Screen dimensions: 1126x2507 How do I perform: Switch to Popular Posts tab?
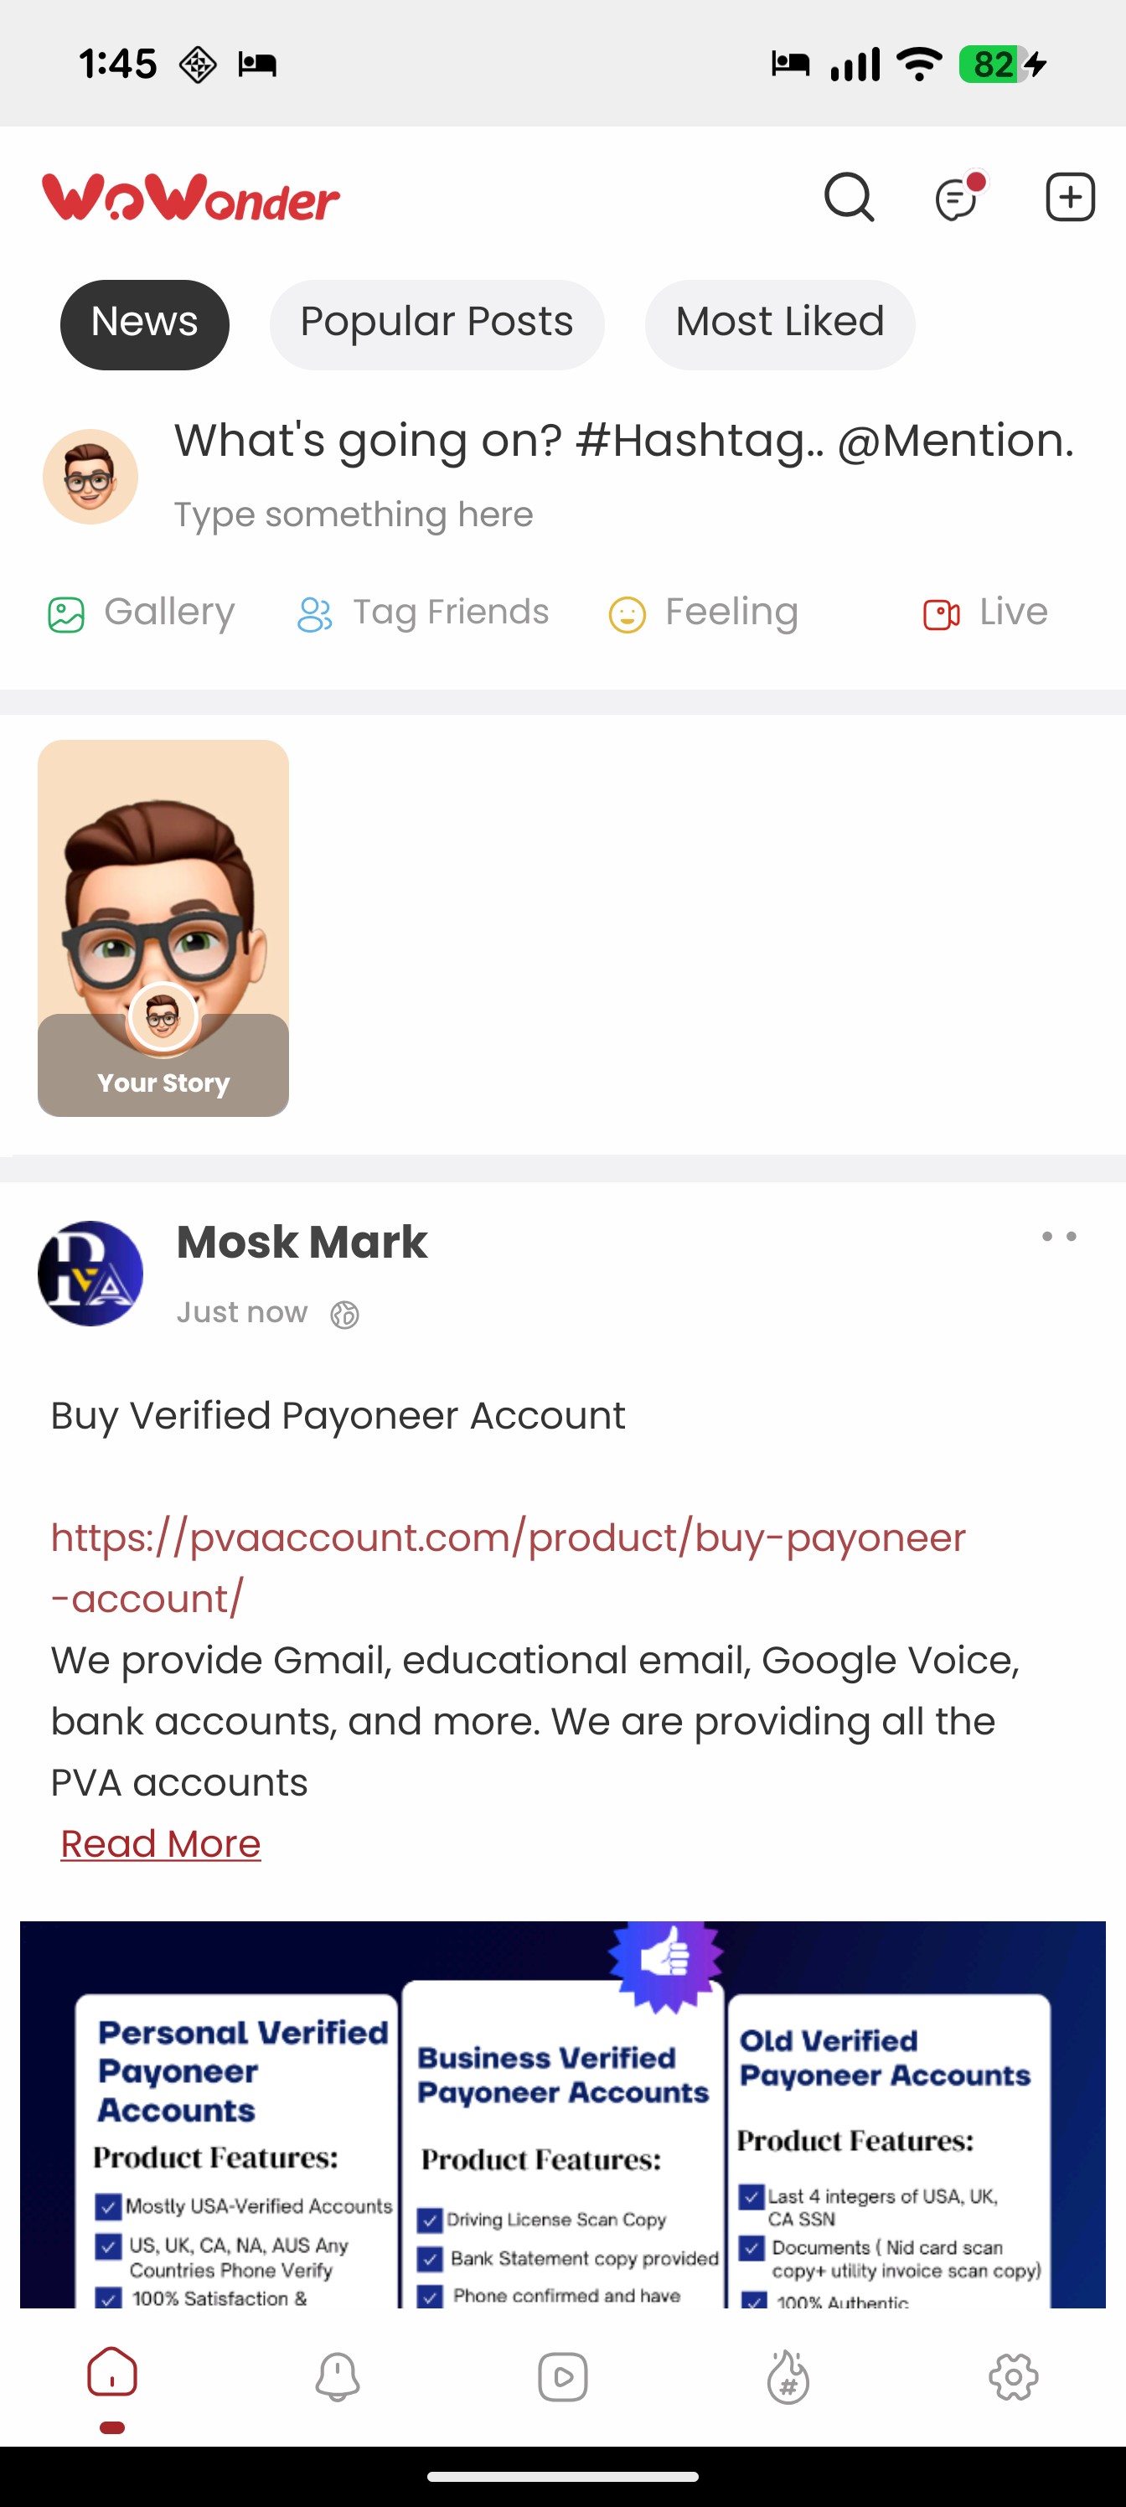coord(436,323)
